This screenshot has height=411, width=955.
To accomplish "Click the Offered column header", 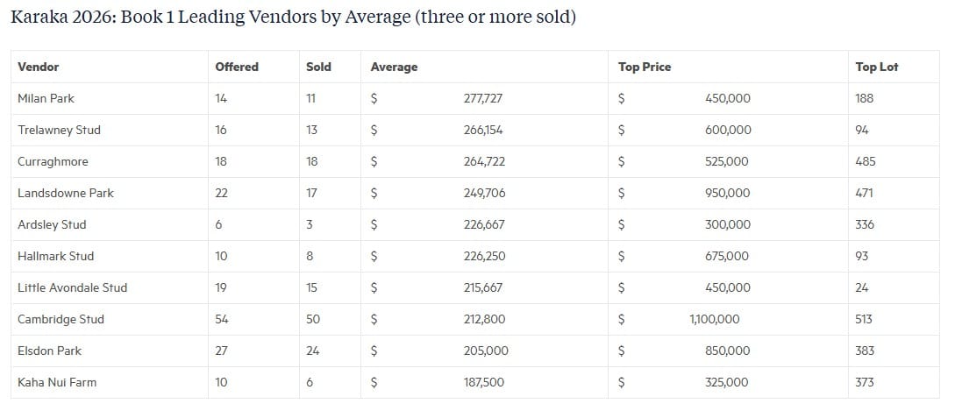I will [237, 67].
